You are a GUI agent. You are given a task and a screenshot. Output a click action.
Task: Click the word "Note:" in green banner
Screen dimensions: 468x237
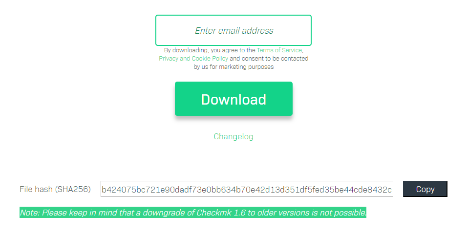click(x=30, y=213)
